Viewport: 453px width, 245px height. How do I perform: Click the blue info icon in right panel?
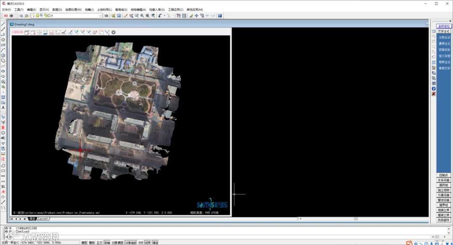434,88
